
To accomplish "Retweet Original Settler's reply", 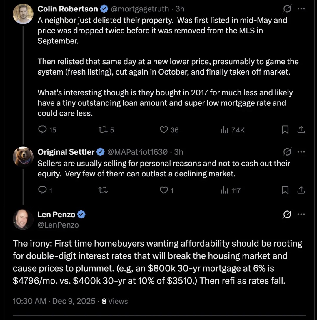I will pyautogui.click(x=103, y=191).
